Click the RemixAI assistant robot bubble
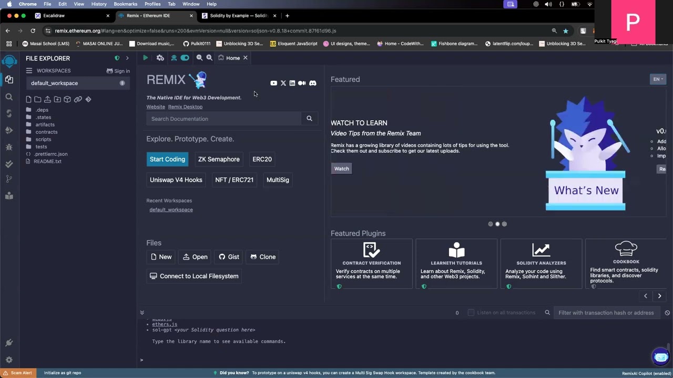 (x=660, y=356)
